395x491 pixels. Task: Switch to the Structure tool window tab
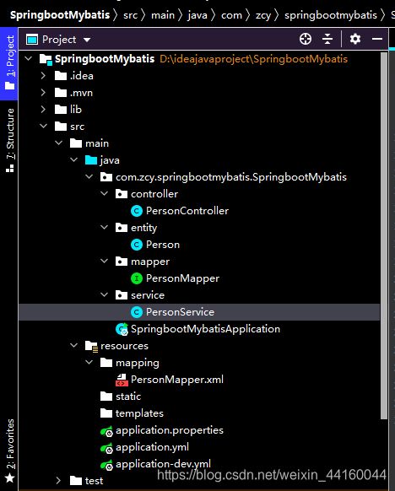(x=10, y=140)
